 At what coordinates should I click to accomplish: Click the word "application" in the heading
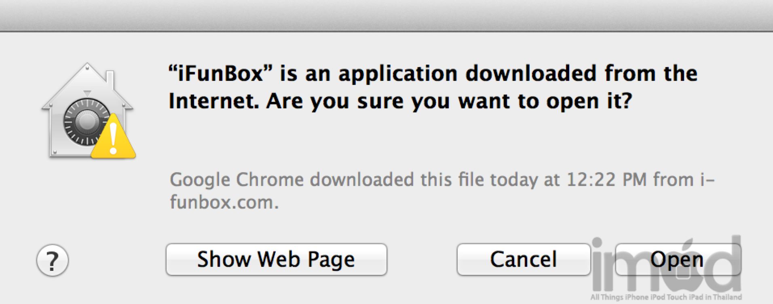pyautogui.click(x=398, y=74)
